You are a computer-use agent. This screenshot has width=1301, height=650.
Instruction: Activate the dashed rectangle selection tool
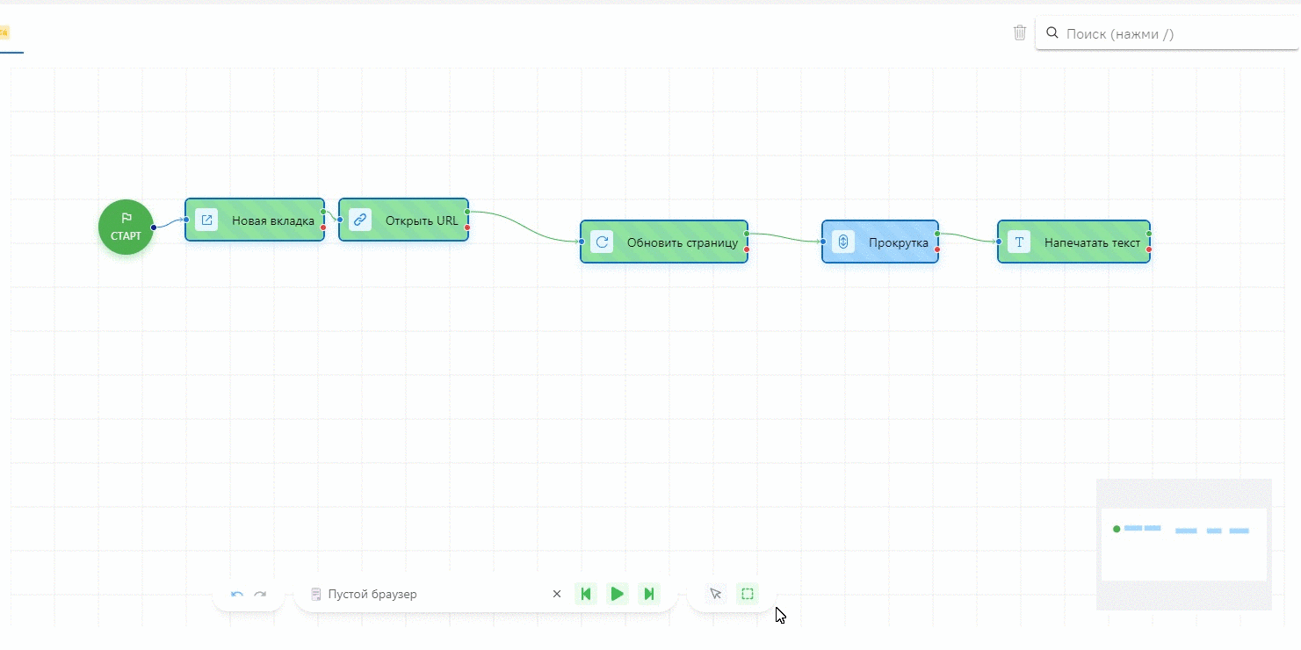[x=748, y=595]
